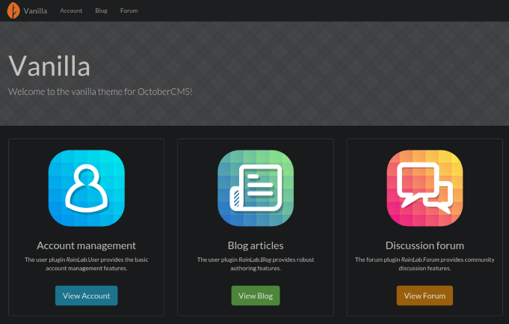
Task: Click the blue user account icon
Action: 86,188
